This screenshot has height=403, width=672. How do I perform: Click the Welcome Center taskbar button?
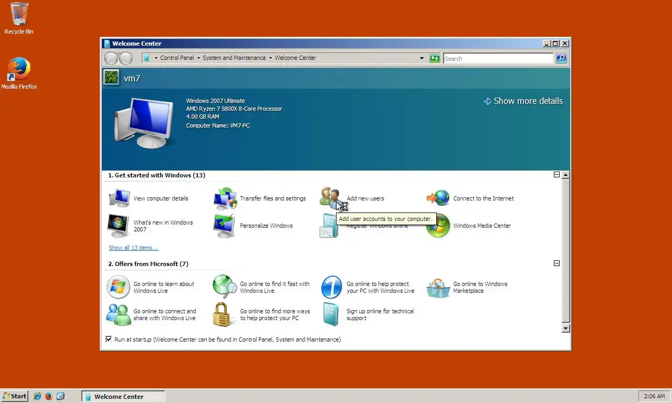tap(123, 396)
